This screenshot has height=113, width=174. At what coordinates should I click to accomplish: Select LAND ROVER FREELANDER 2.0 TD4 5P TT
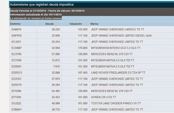118,73
